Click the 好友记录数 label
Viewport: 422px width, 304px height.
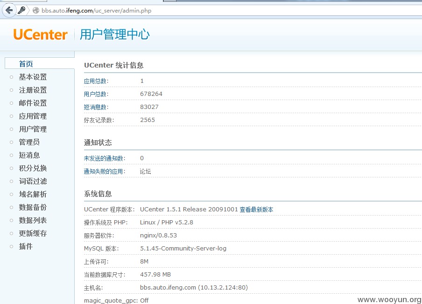99,120
